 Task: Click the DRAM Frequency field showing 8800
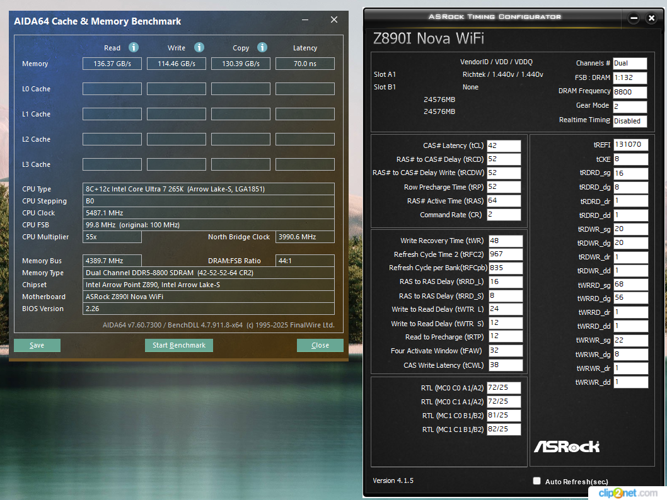tap(630, 92)
